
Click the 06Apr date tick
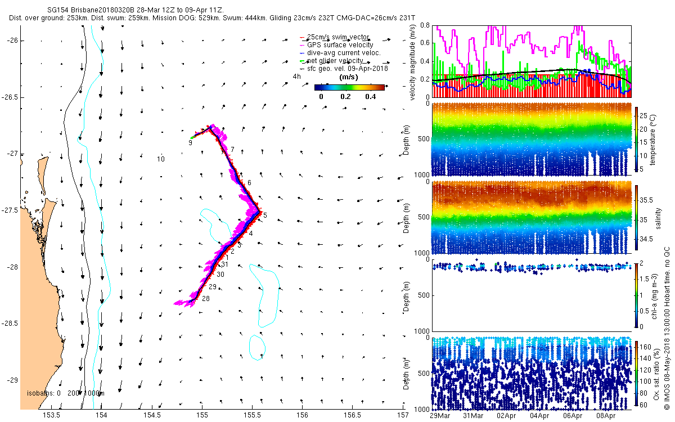pos(573,416)
